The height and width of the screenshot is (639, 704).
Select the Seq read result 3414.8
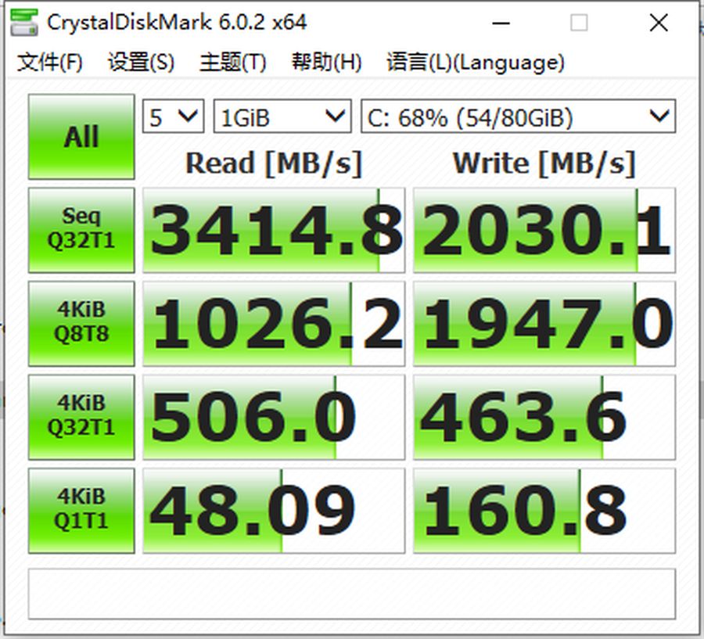click(x=274, y=230)
